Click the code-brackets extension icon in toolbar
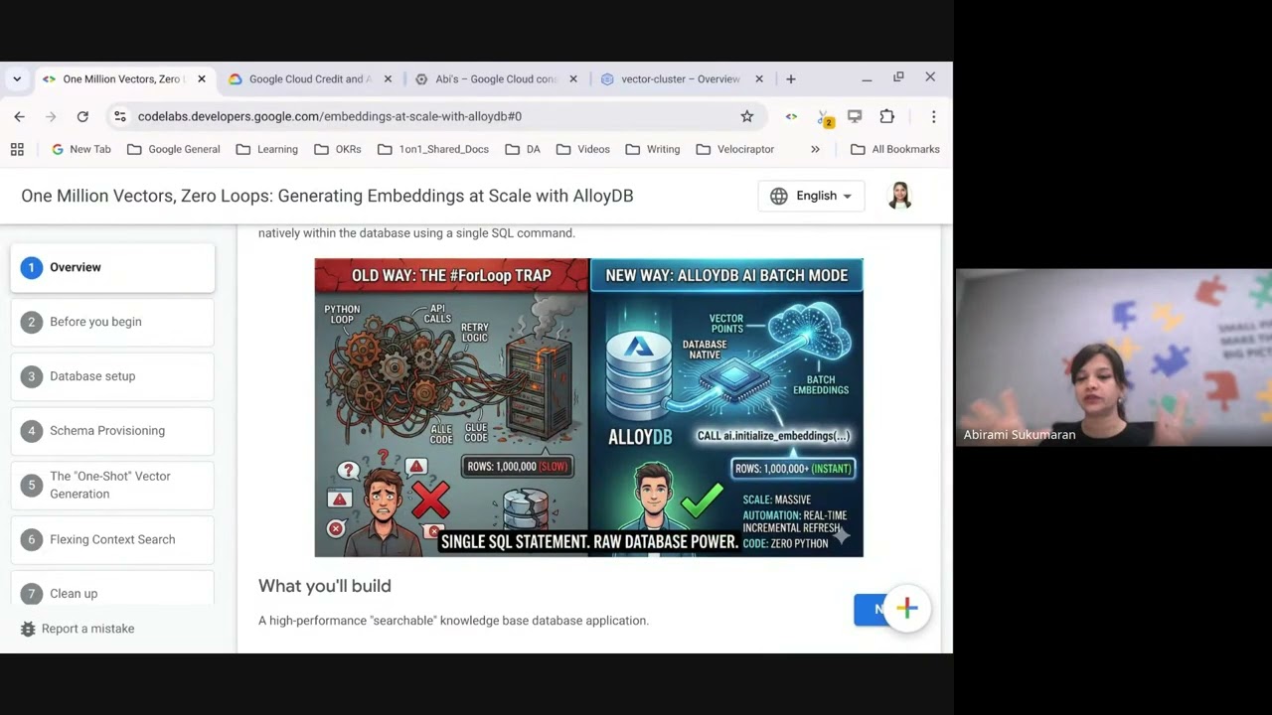The image size is (1272, 715). pyautogui.click(x=791, y=116)
